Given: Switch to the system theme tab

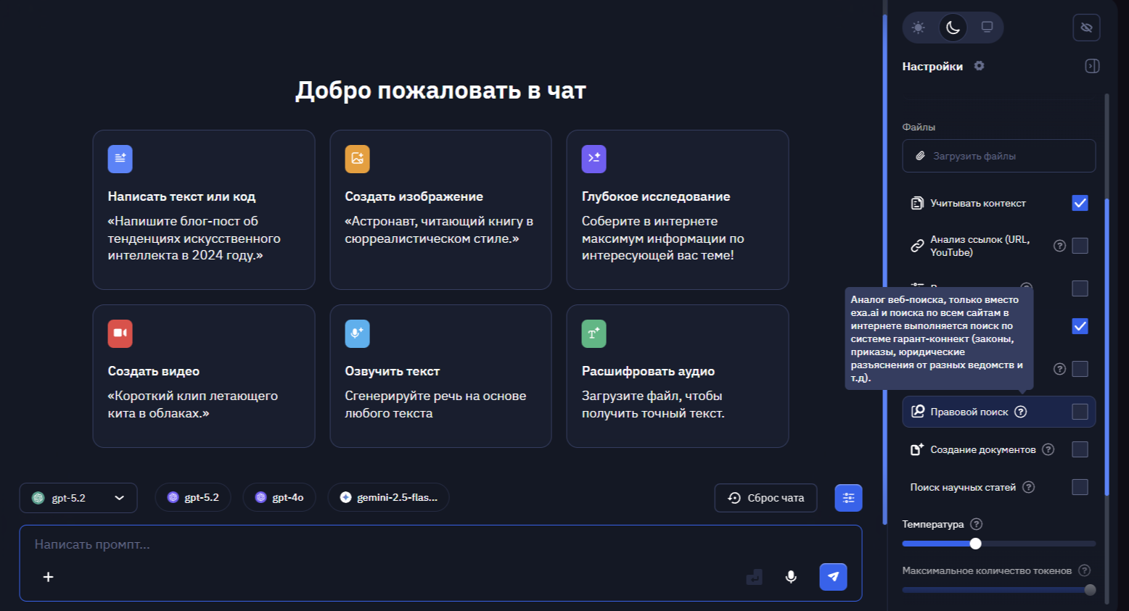Looking at the screenshot, I should [988, 28].
